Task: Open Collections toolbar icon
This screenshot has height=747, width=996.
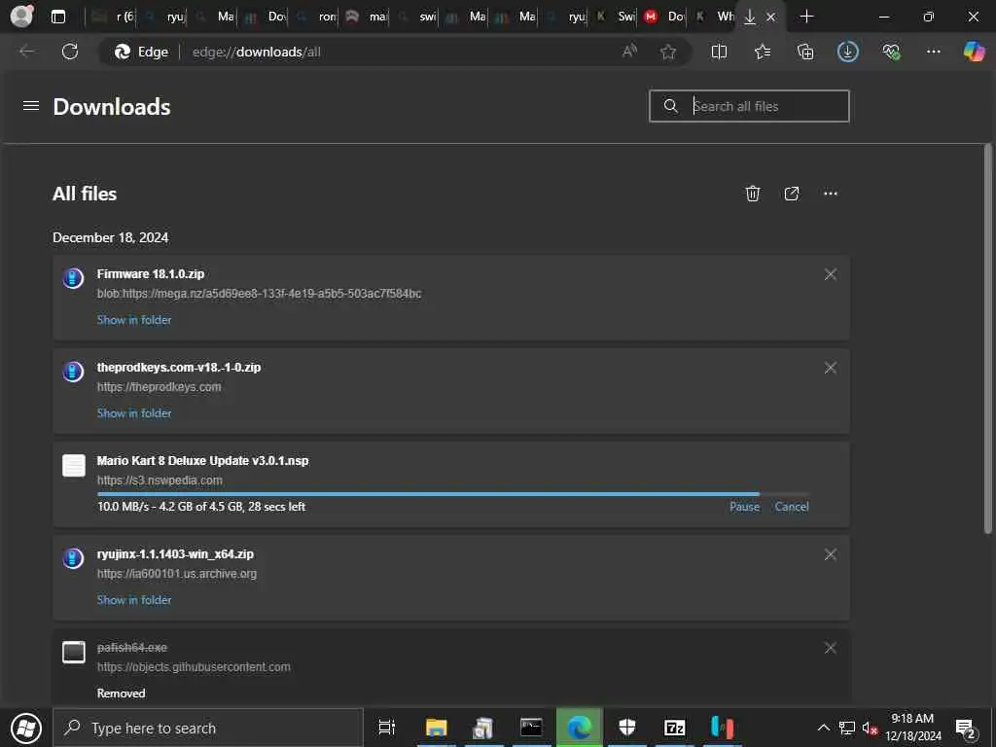Action: click(x=804, y=52)
